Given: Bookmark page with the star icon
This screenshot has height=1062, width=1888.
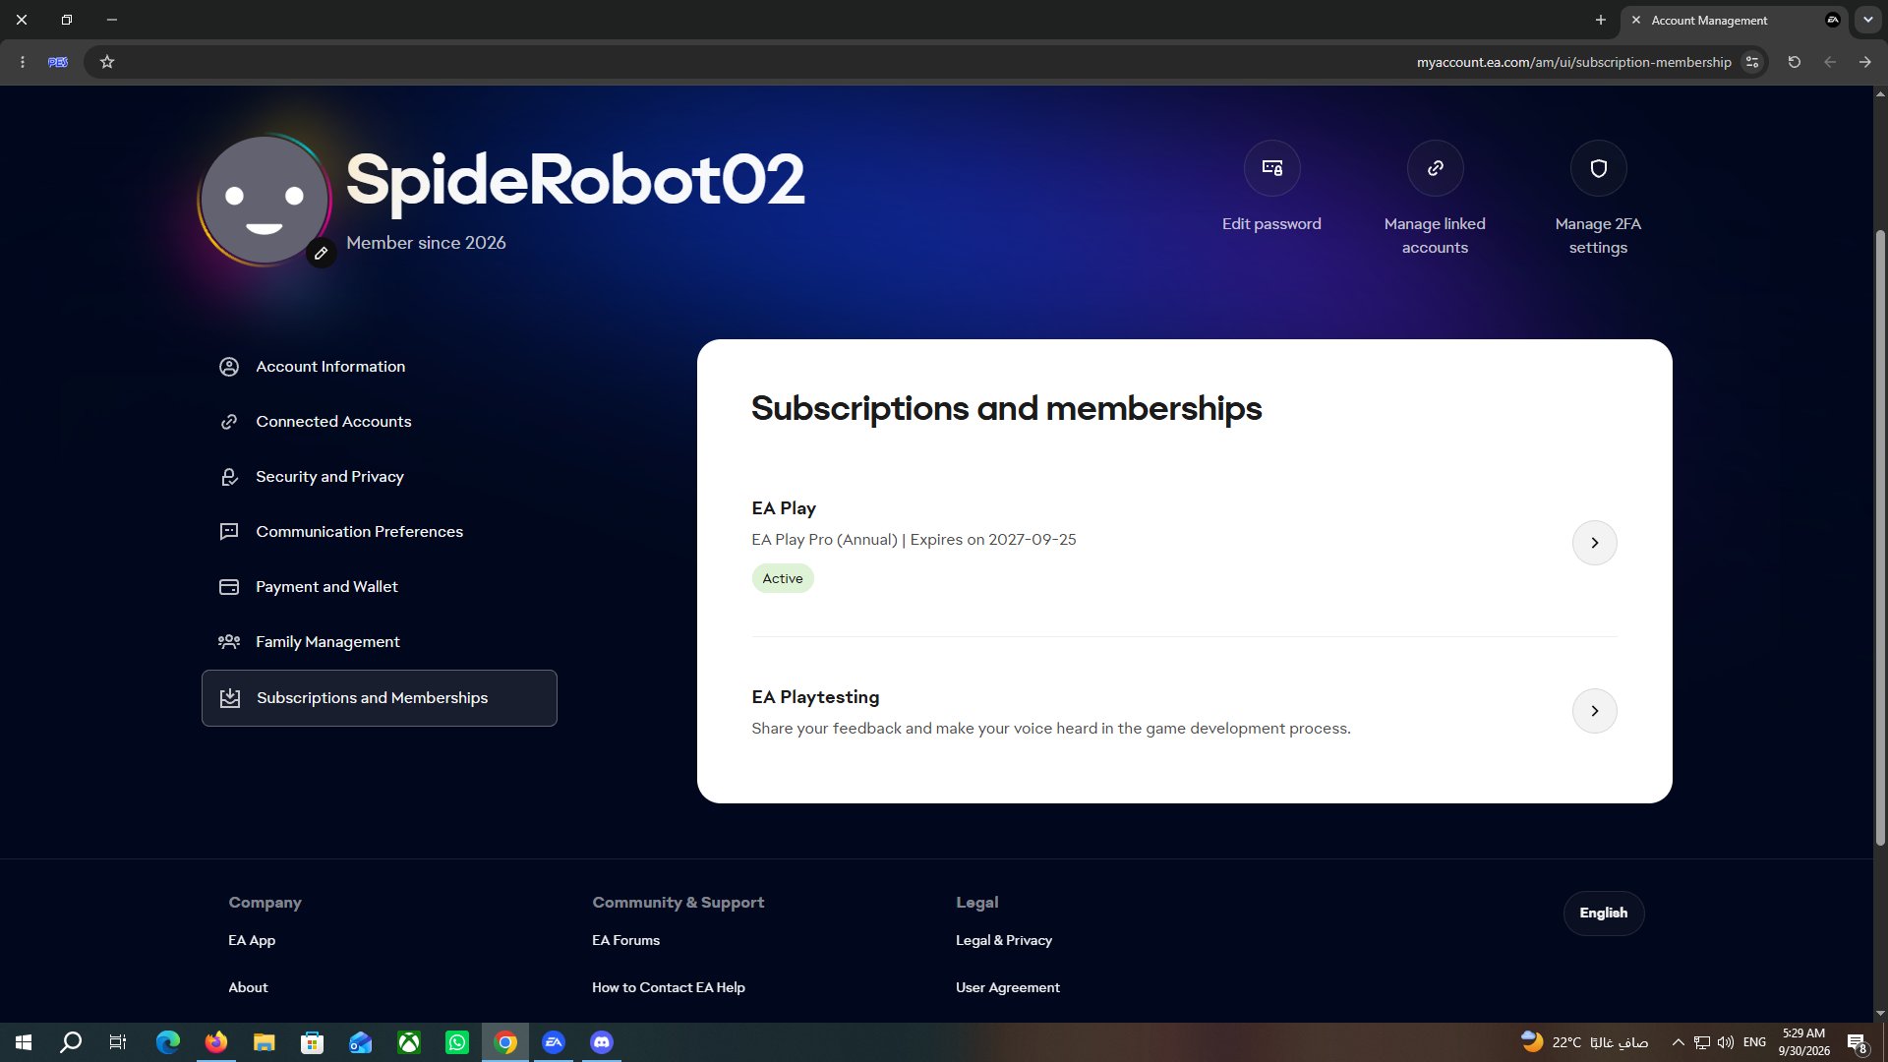Looking at the screenshot, I should pyautogui.click(x=107, y=62).
